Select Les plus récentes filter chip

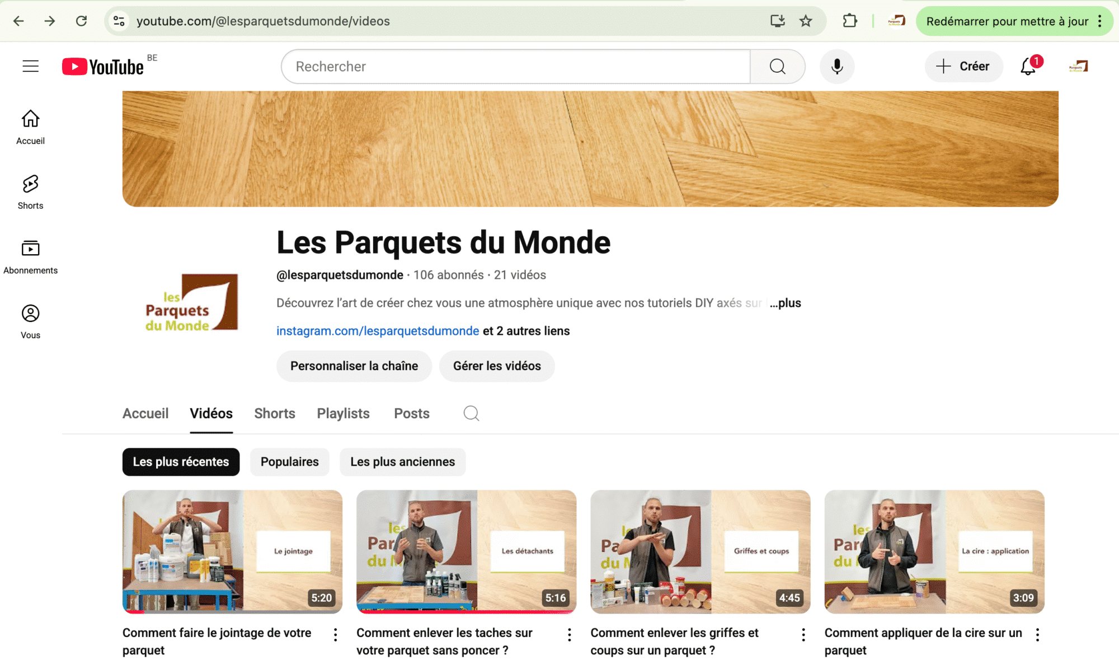[x=181, y=462]
